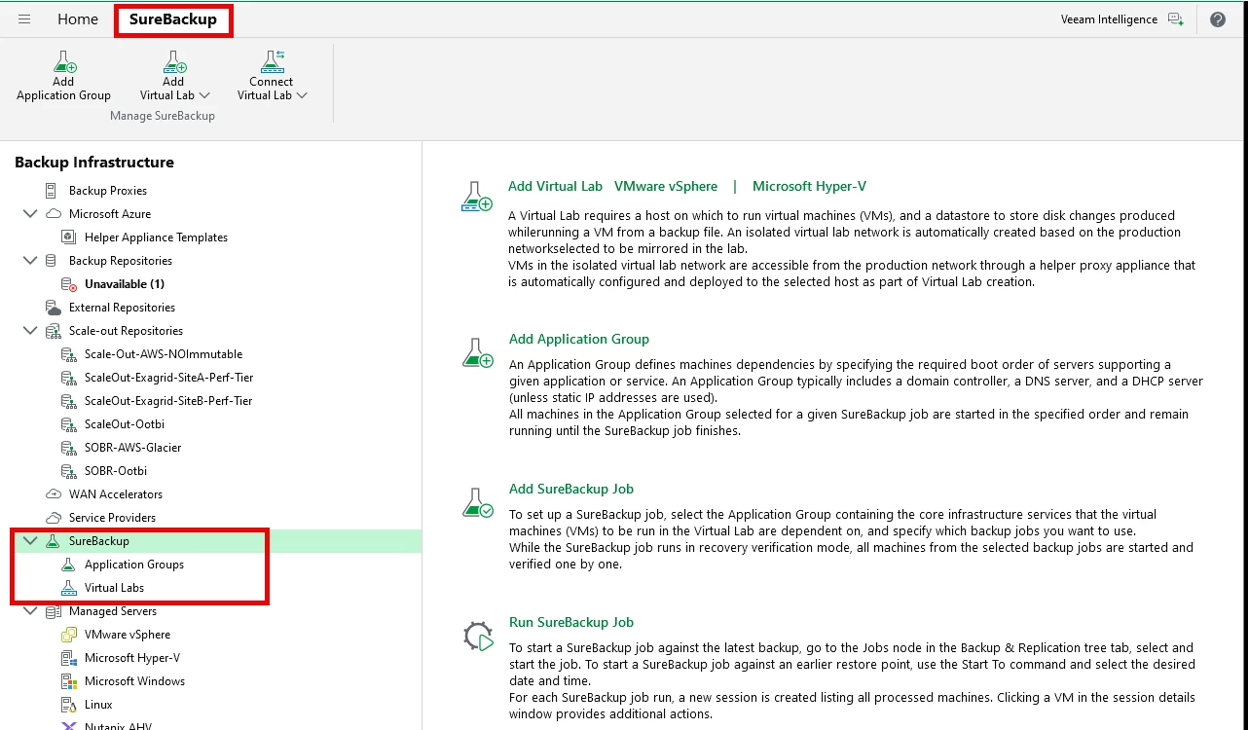Select Virtual Labs in the tree
The width and height of the screenshot is (1248, 730).
click(x=114, y=588)
